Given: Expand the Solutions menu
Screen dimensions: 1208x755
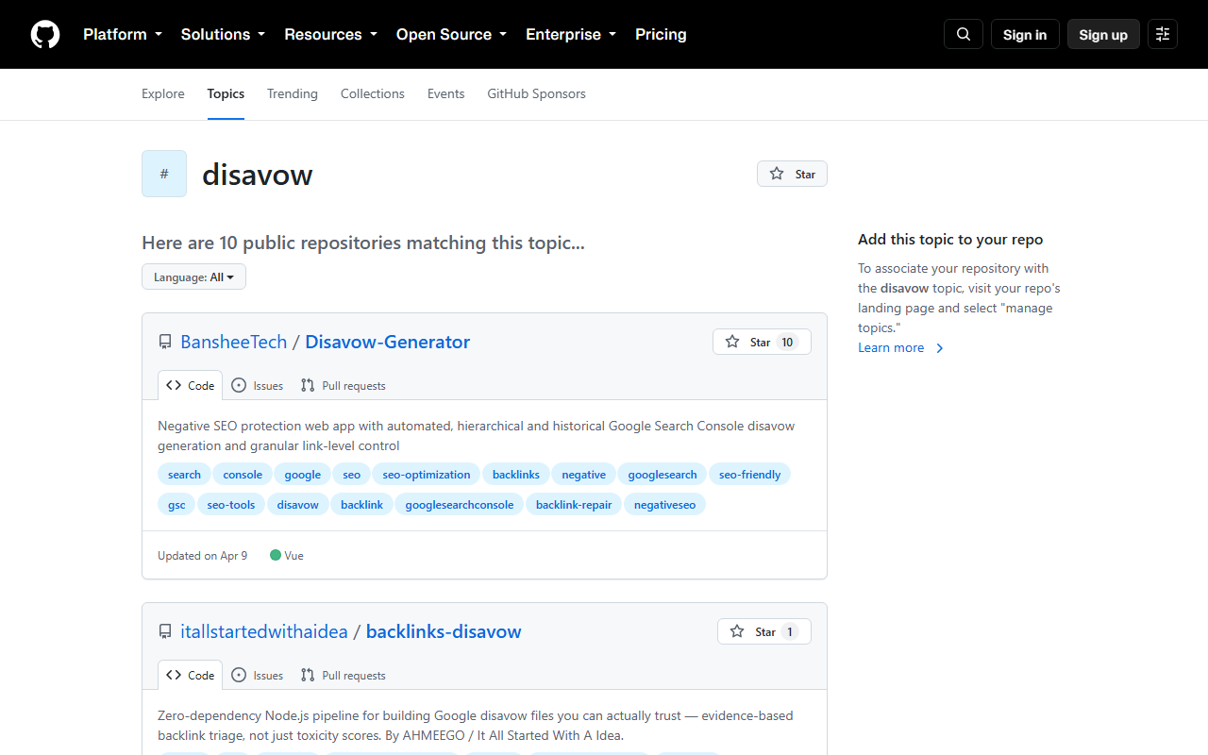Looking at the screenshot, I should pyautogui.click(x=223, y=34).
